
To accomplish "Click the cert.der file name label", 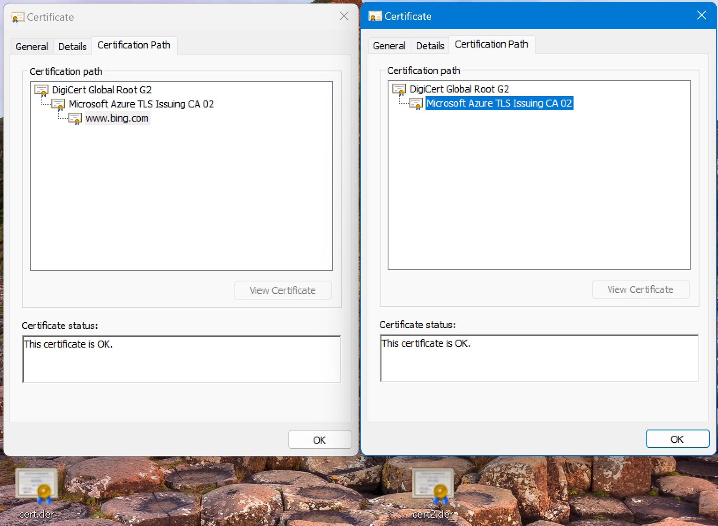I will (x=37, y=514).
